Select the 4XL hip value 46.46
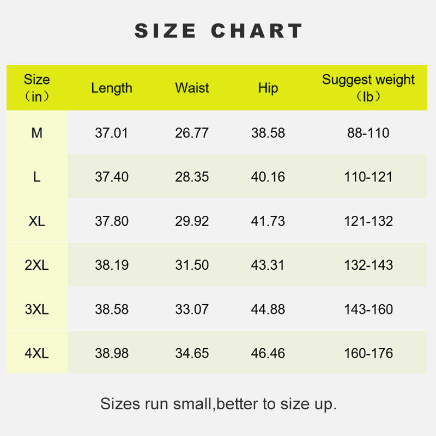 [268, 353]
